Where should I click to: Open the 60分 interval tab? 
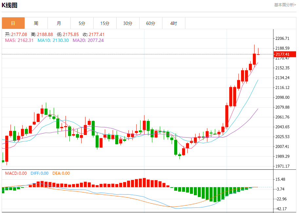click(x=151, y=23)
